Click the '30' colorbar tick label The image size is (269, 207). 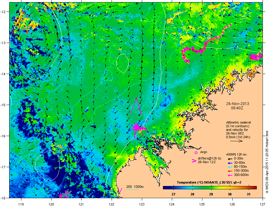[x=230, y=194]
